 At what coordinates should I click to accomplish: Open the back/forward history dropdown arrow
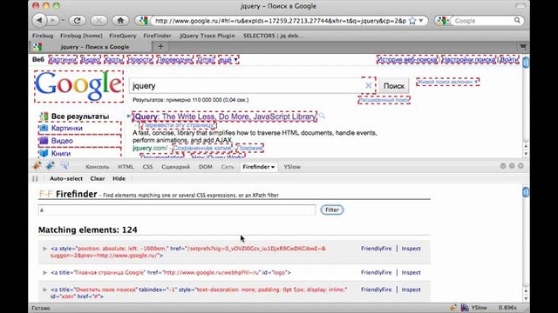click(x=63, y=21)
